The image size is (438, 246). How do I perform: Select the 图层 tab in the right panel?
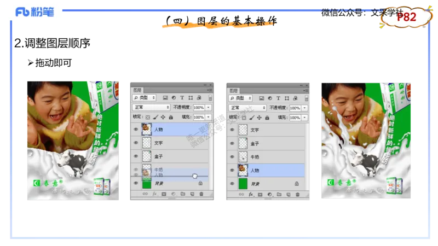(x=234, y=90)
